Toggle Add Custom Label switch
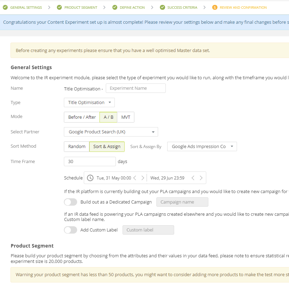 [x=71, y=230]
